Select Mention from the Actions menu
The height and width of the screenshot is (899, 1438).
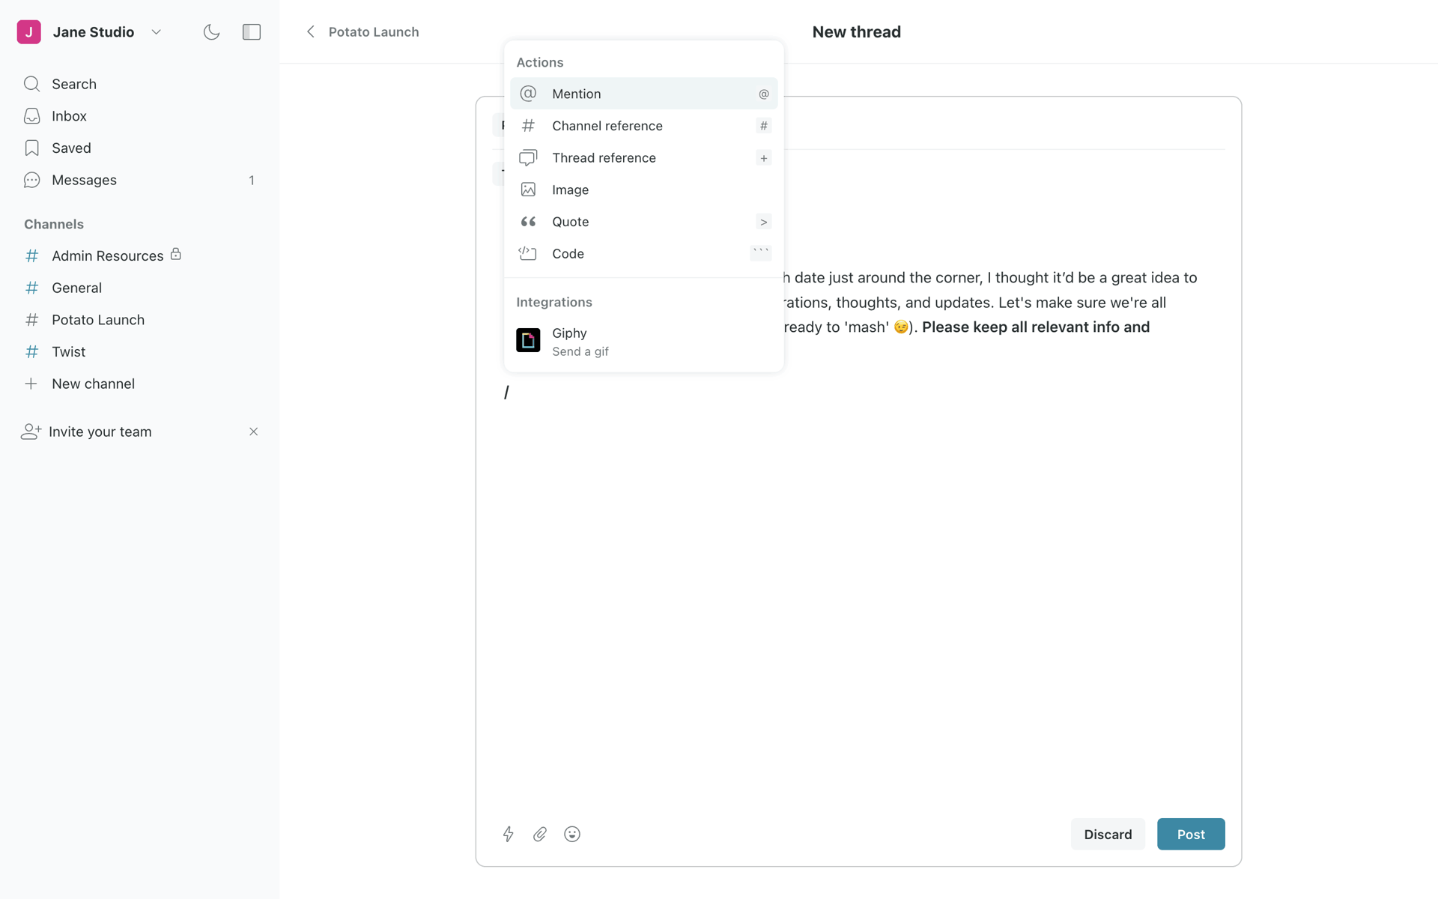pos(643,94)
